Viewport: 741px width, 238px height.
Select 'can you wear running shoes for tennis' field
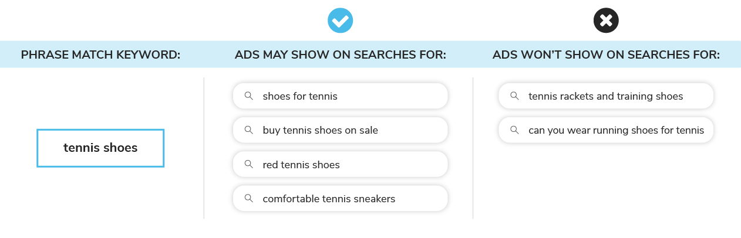pos(606,130)
